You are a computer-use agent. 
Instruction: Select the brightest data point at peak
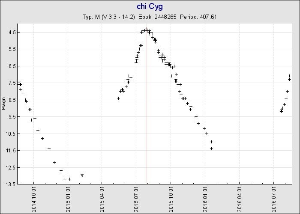147,29
